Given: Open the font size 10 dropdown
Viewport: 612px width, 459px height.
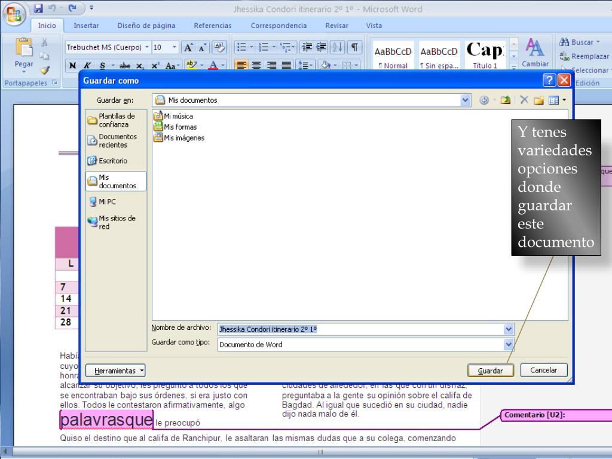Looking at the screenshot, I should (174, 47).
